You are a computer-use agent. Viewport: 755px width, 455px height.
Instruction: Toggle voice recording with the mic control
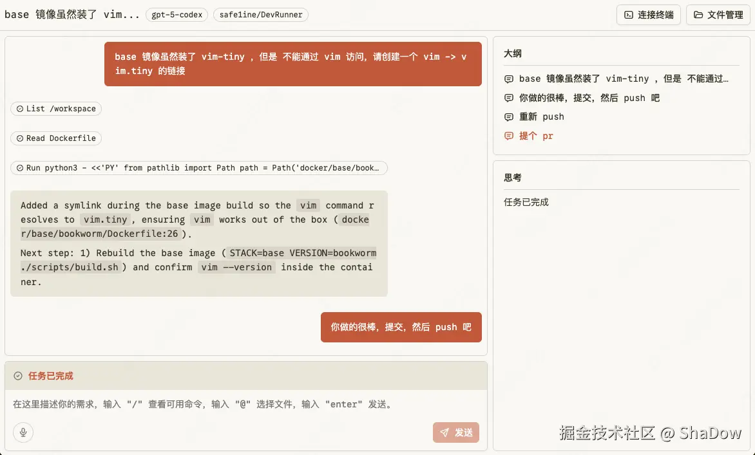pos(23,432)
